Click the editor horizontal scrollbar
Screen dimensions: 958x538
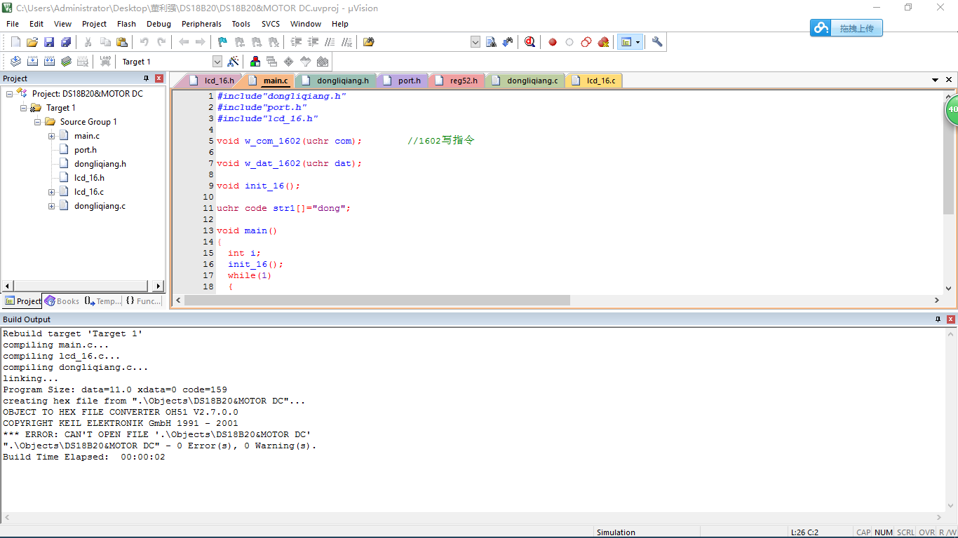pos(377,300)
